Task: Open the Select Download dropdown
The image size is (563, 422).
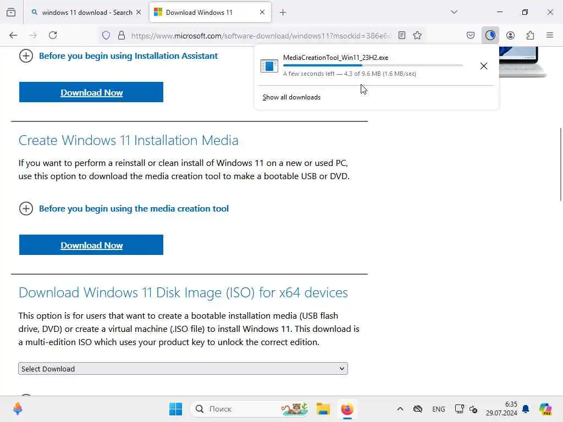Action: [183, 369]
